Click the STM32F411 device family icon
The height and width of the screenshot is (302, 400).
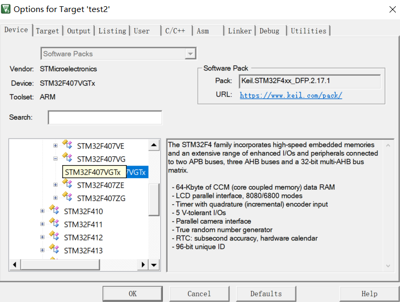[54, 223]
